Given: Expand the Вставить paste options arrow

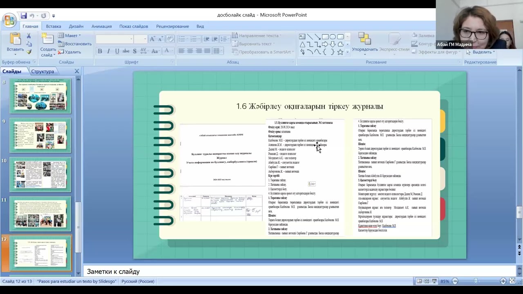Looking at the screenshot, I should [15, 54].
